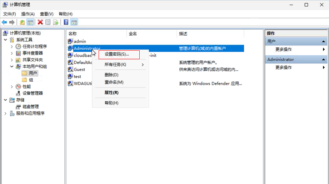Viewport: 329px width, 184px height.
Task: Sort by the 名称 column header
Action: [x=96, y=34]
